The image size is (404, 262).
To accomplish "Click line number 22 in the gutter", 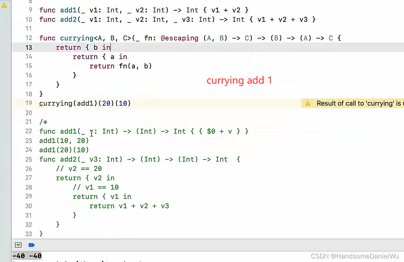I will [29, 131].
